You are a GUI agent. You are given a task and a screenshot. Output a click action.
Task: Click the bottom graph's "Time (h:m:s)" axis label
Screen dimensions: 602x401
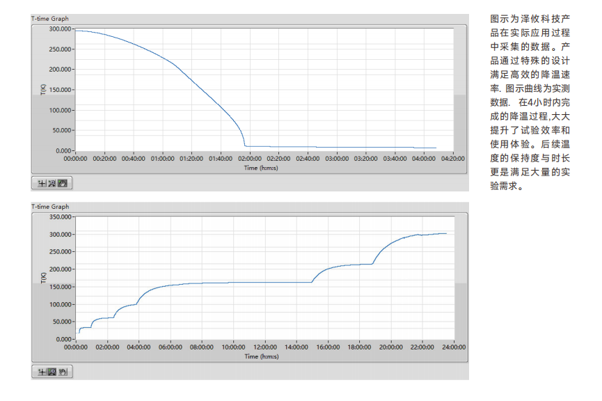point(262,356)
